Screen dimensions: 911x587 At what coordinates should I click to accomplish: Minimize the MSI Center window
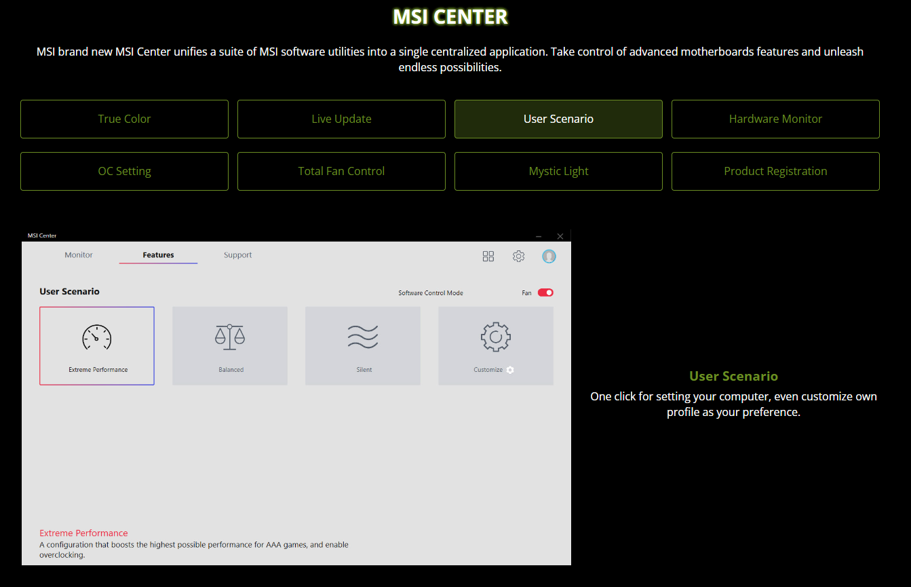tap(539, 236)
